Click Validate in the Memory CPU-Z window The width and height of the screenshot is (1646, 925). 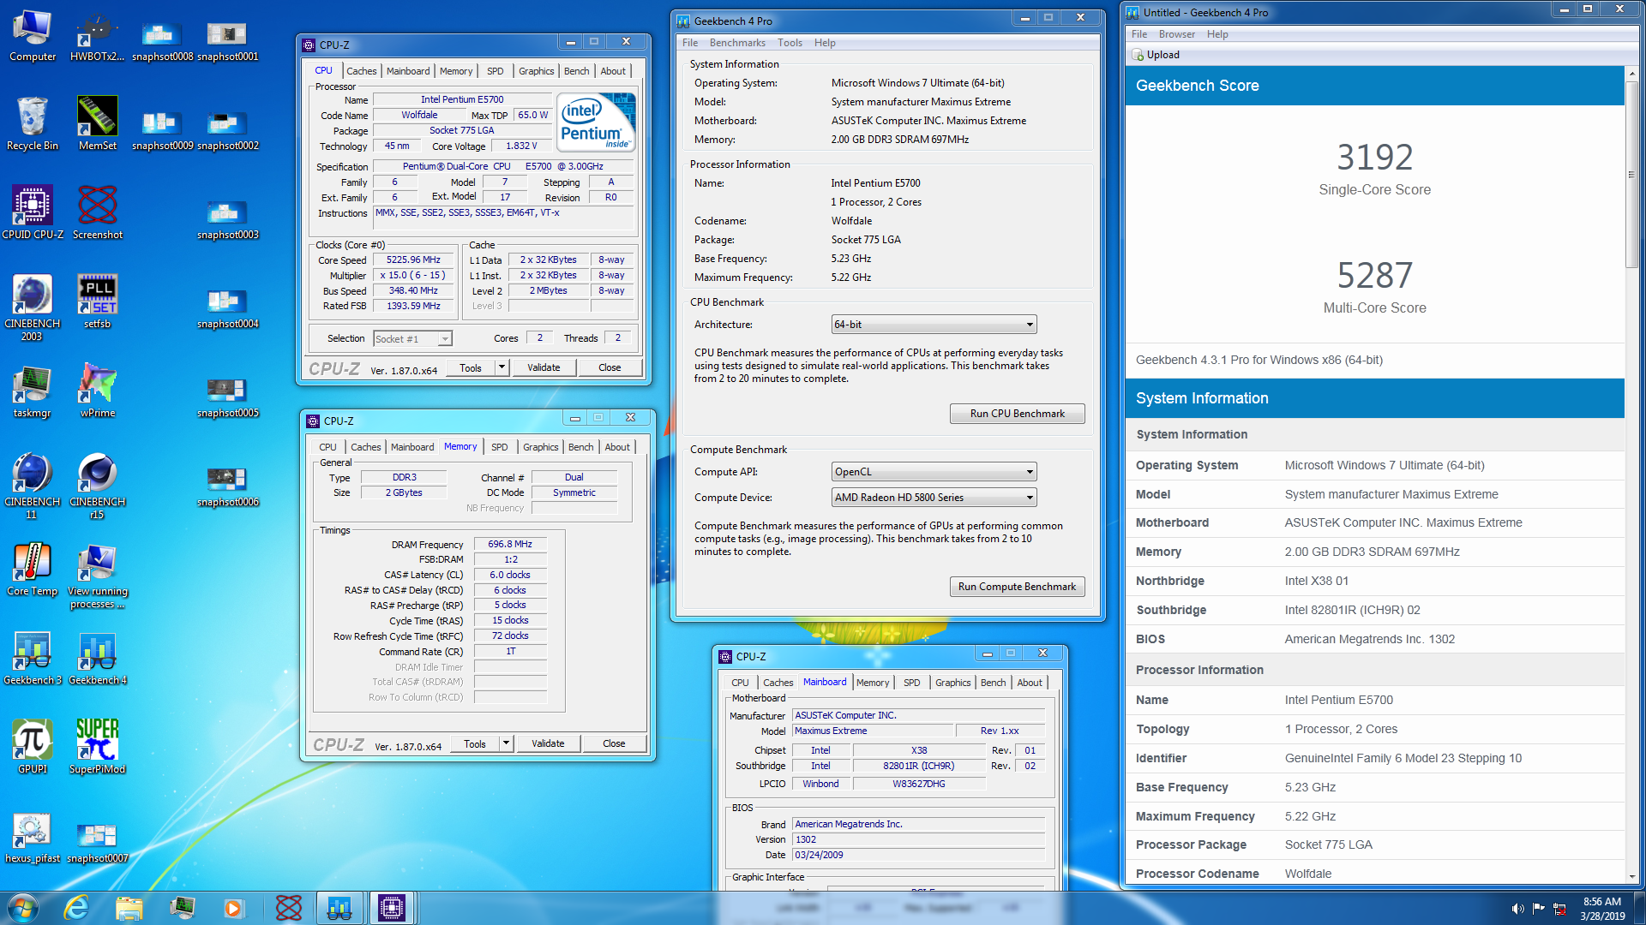coord(548,743)
